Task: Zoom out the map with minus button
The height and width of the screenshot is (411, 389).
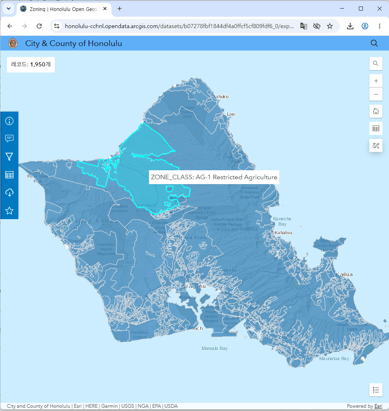Action: [x=376, y=95]
